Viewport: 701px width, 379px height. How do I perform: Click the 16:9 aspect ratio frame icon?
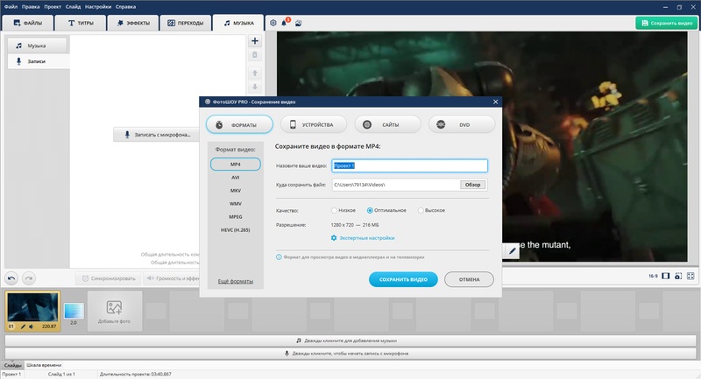pyautogui.click(x=666, y=276)
